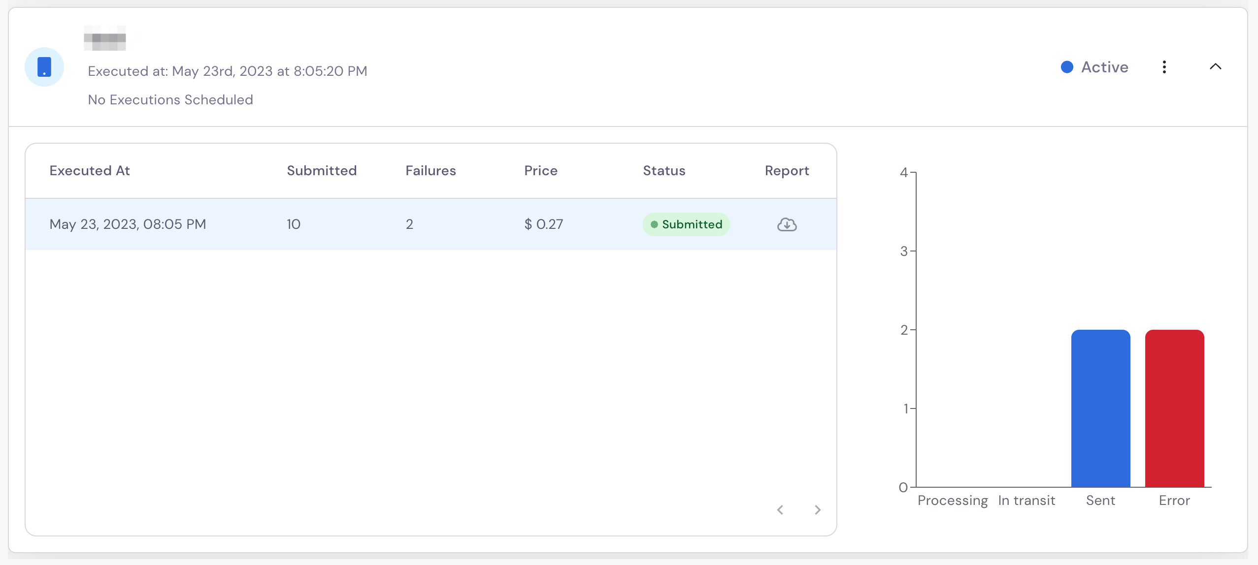The height and width of the screenshot is (565, 1258).
Task: Click the Failures column header
Action: [x=430, y=171]
